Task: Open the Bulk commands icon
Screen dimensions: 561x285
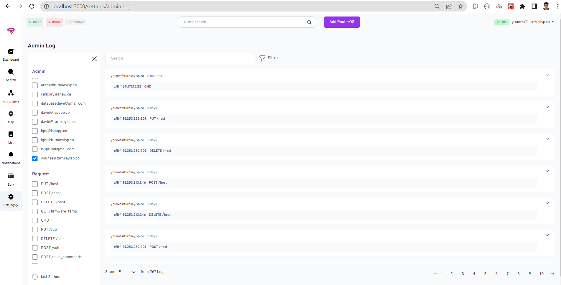Action: [x=11, y=176]
